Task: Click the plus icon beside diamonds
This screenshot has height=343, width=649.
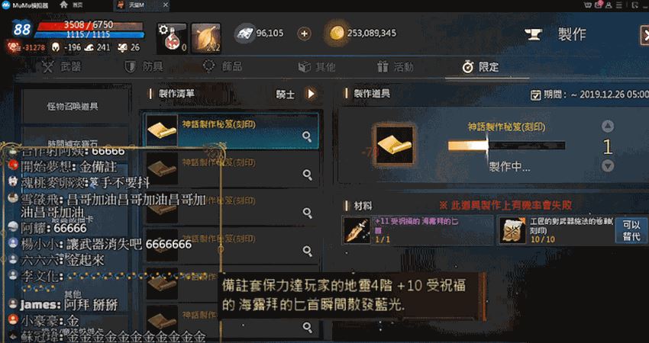Action: point(304,34)
